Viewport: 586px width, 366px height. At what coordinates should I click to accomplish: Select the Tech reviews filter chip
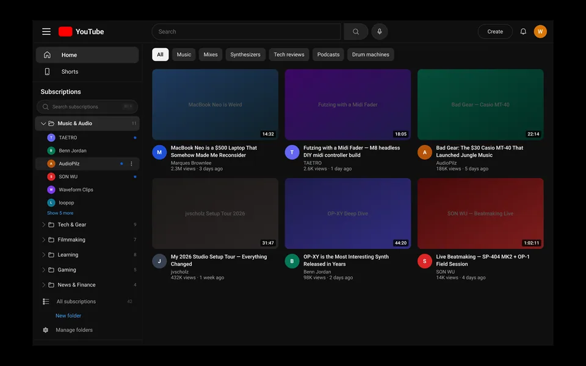(x=289, y=54)
